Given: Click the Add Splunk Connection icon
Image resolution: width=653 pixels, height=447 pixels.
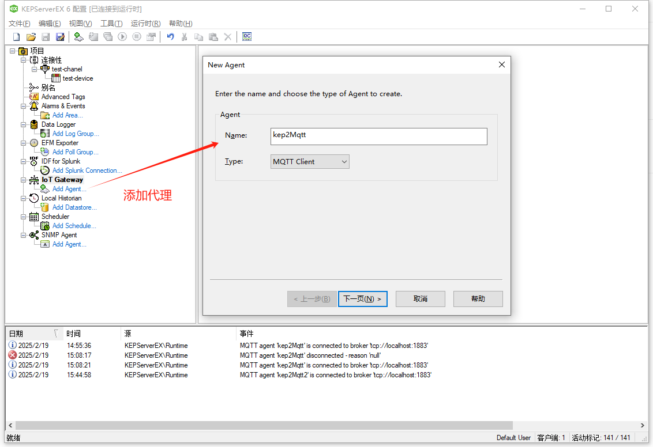Looking at the screenshot, I should 45,171.
